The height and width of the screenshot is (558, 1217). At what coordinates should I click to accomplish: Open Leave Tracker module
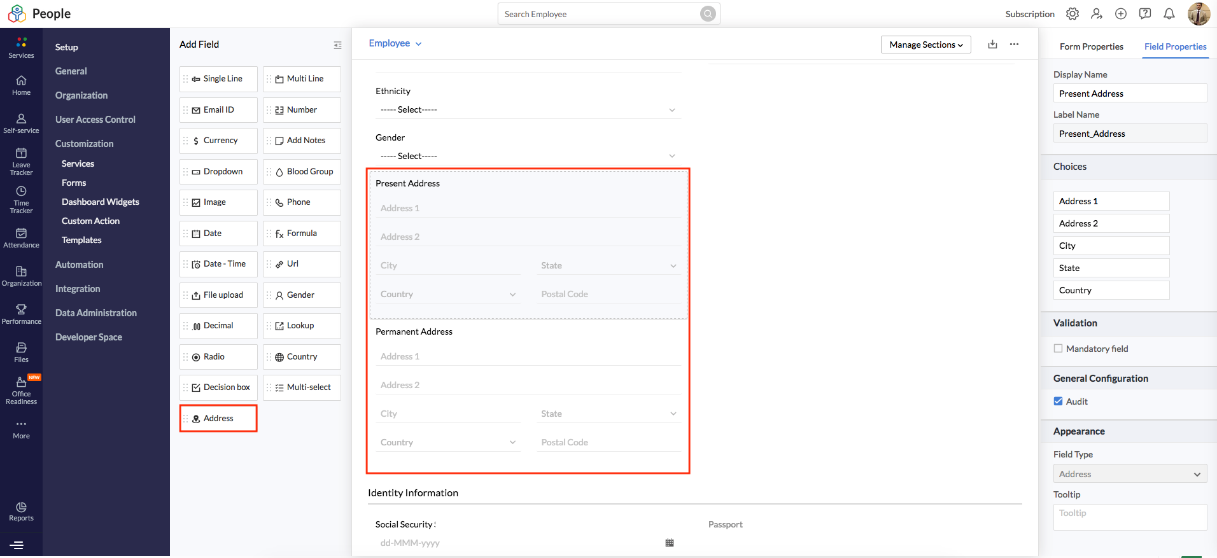21,162
